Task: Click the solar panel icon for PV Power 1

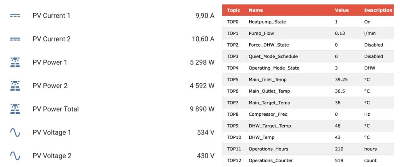Action: [15, 63]
